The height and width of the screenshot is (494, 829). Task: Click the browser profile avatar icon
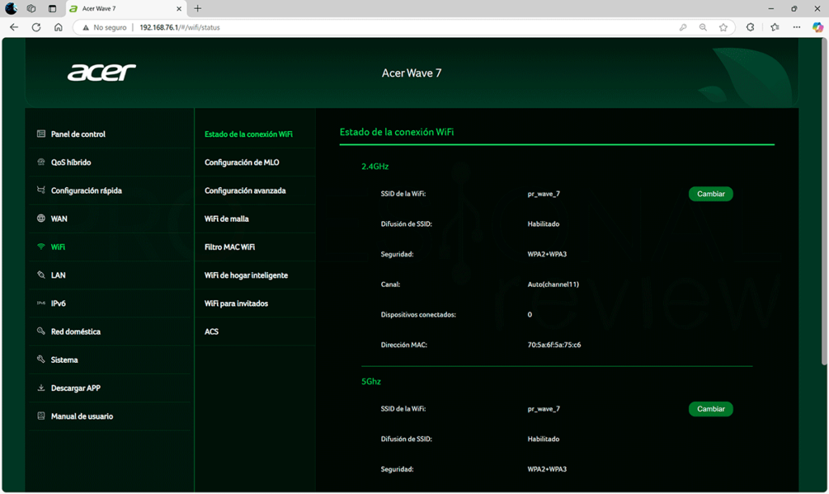11,8
